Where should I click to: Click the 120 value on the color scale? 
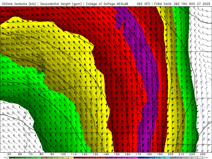[84, 154]
